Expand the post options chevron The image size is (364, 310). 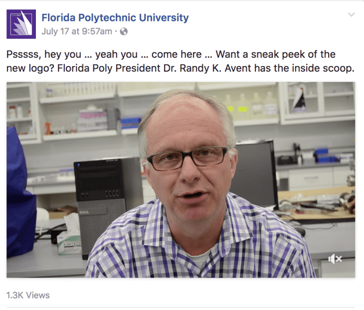pyautogui.click(x=352, y=14)
